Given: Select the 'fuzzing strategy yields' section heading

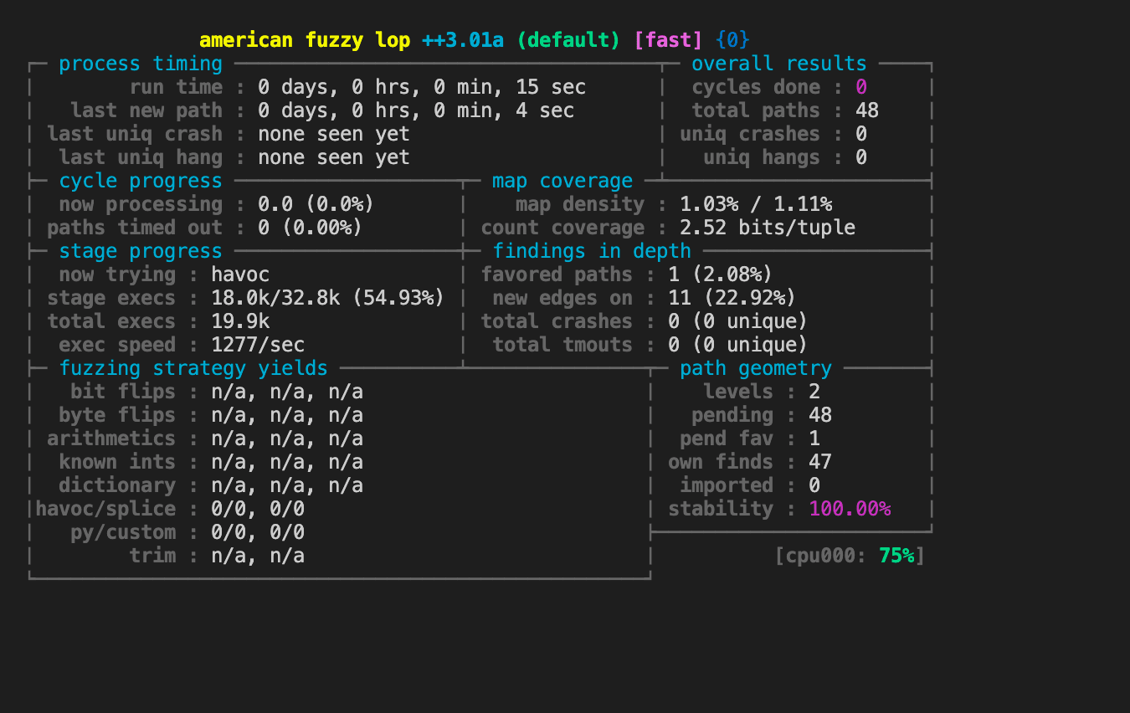Looking at the screenshot, I should (x=193, y=368).
